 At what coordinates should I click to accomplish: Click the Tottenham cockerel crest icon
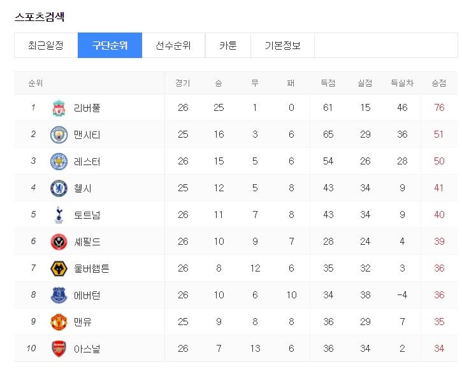[59, 215]
